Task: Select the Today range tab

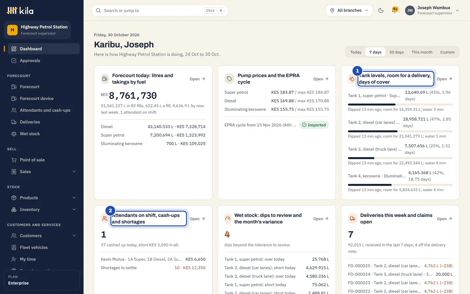Action: (356, 52)
